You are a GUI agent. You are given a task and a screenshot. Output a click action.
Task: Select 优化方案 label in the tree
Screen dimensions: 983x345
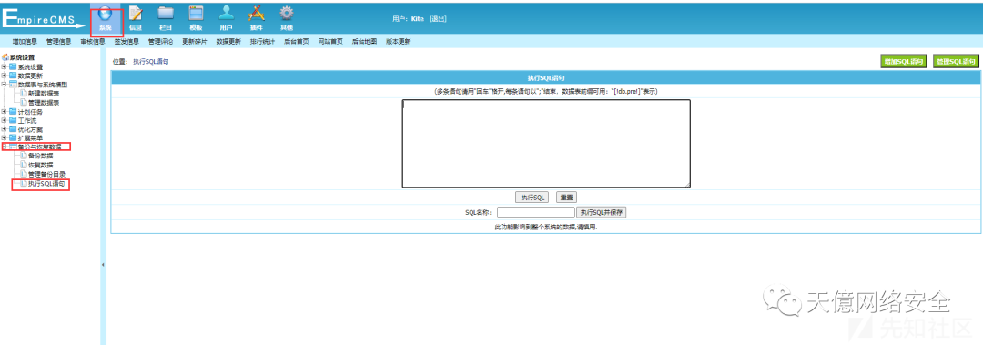coord(30,128)
